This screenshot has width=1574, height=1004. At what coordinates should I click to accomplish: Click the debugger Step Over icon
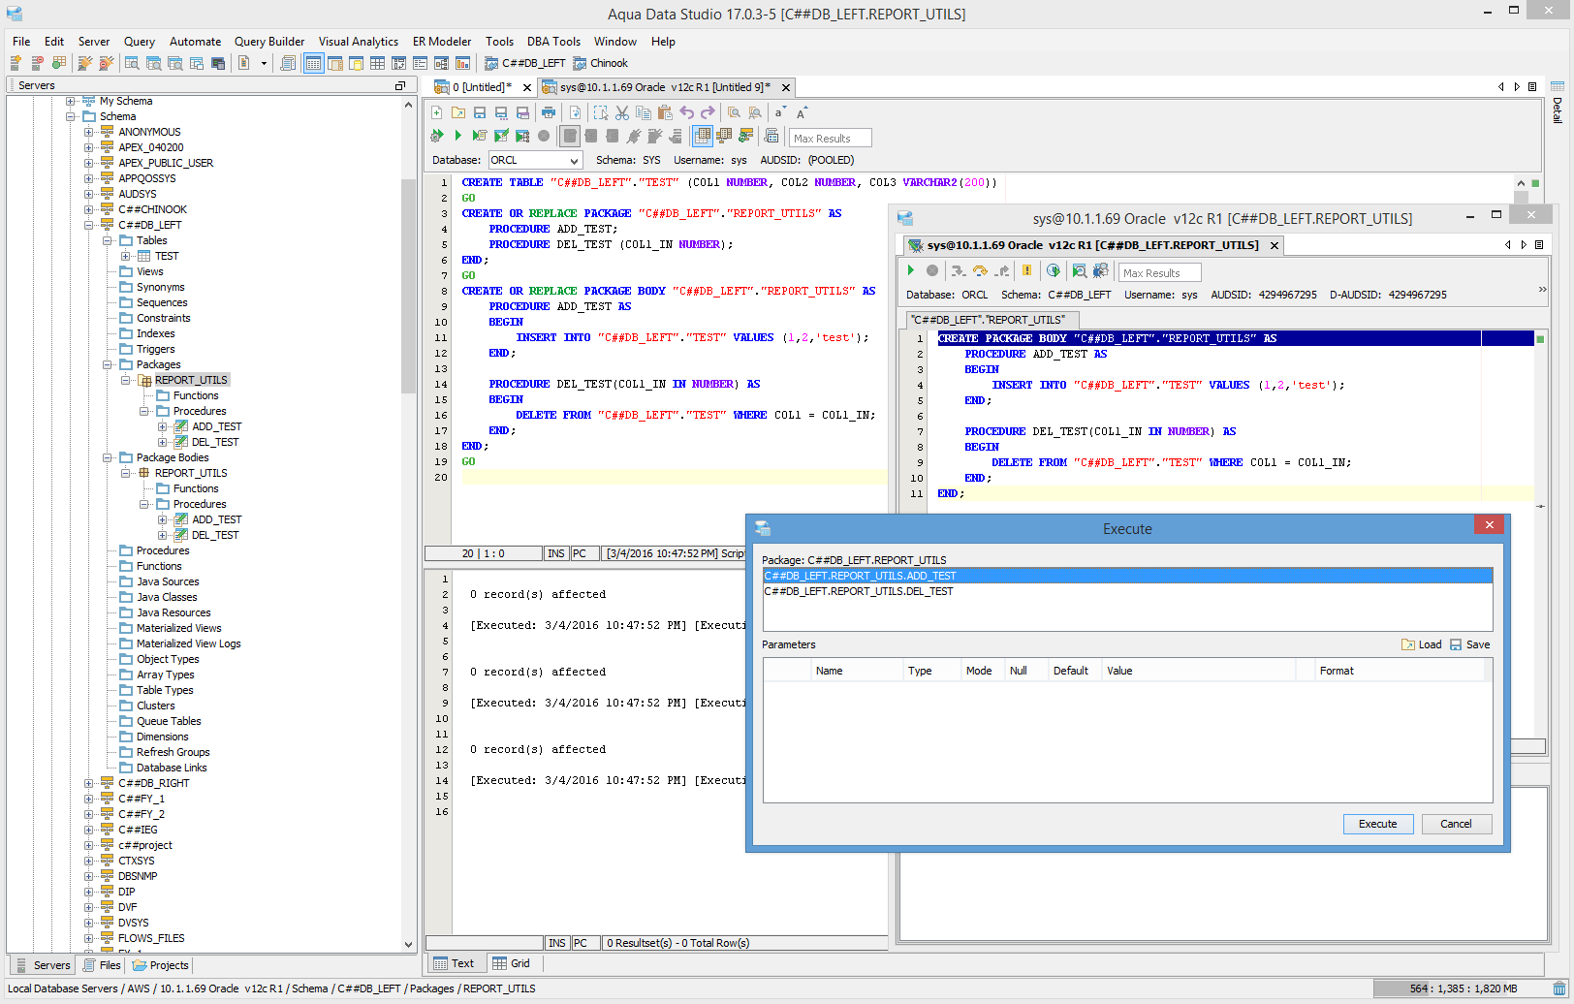coord(980,271)
